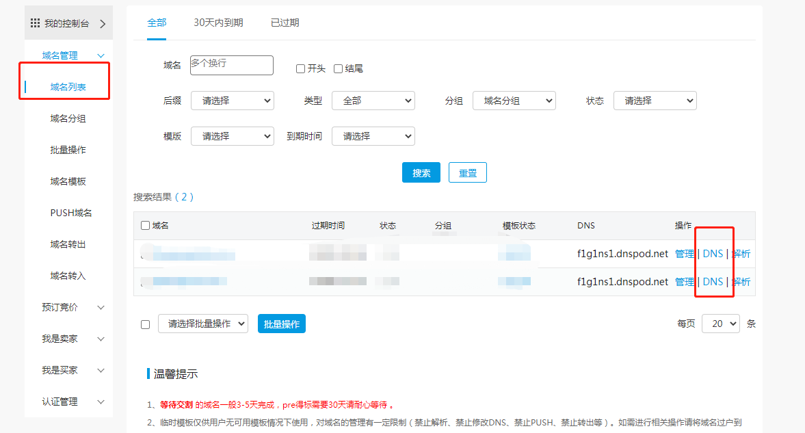Expand the 认证管理 sidebar section
The height and width of the screenshot is (433, 805).
(x=101, y=402)
